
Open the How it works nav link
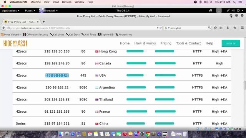coord(145,43)
